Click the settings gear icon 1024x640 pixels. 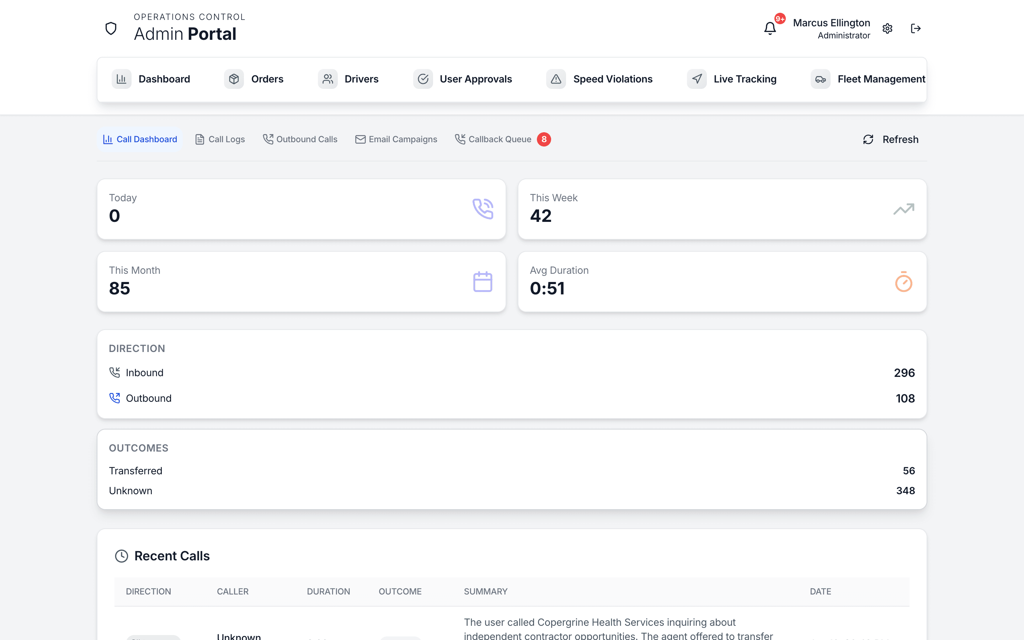tap(887, 28)
